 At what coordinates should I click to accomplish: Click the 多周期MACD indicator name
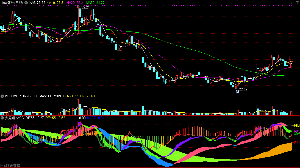(x=14, y=118)
